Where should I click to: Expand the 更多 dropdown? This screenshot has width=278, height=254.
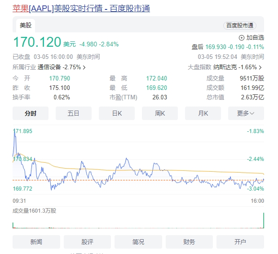246,113
